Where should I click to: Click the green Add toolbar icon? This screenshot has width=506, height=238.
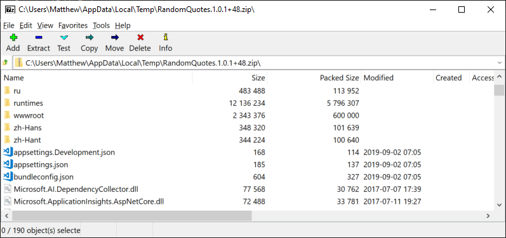tap(13, 37)
